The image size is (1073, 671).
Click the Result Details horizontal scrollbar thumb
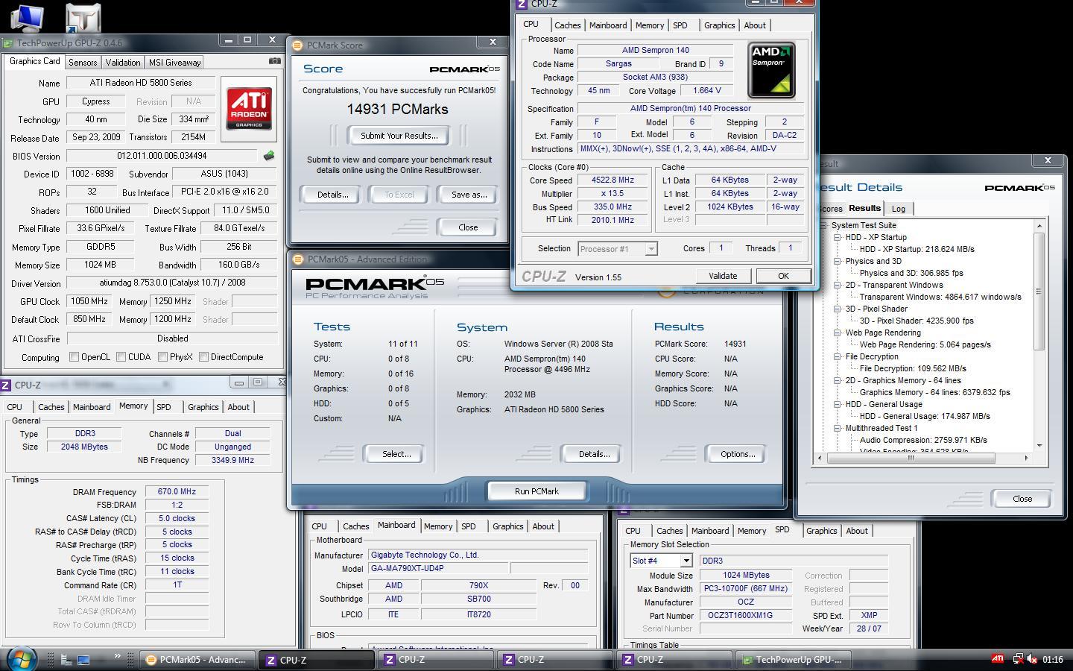911,459
